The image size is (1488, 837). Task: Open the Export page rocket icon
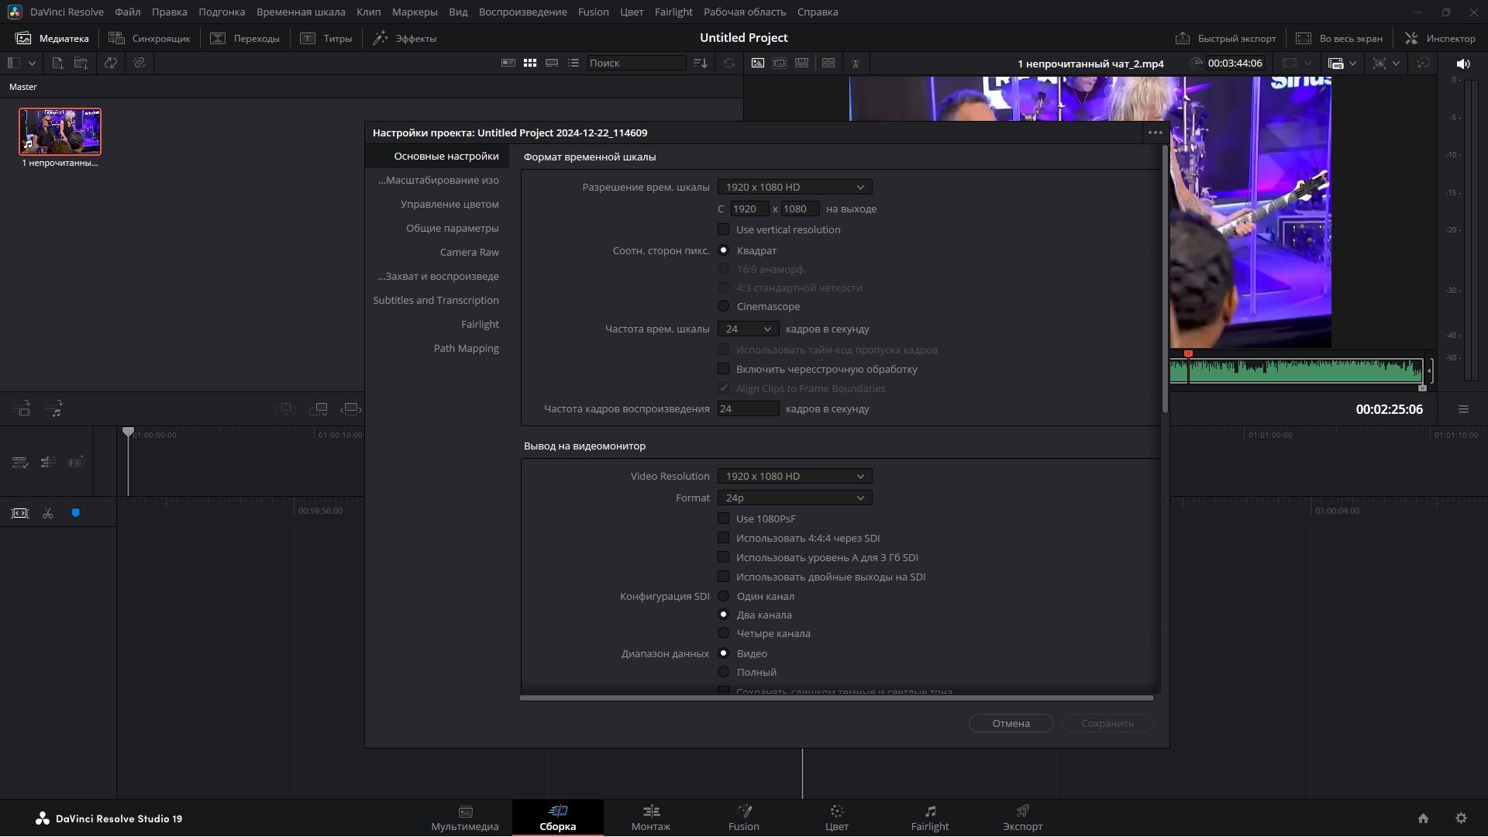pos(1022,811)
